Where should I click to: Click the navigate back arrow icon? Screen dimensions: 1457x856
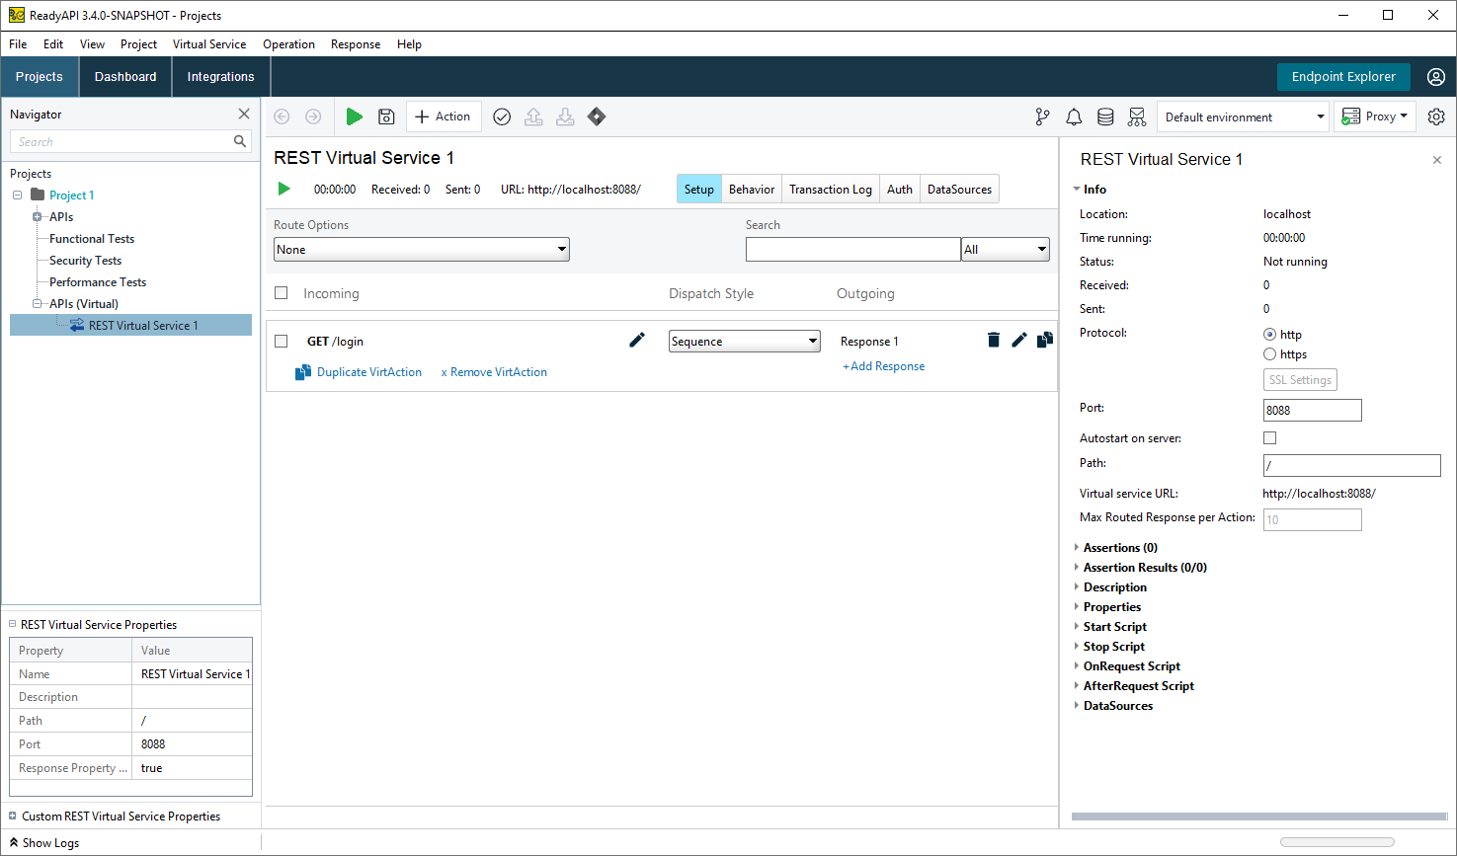282,117
